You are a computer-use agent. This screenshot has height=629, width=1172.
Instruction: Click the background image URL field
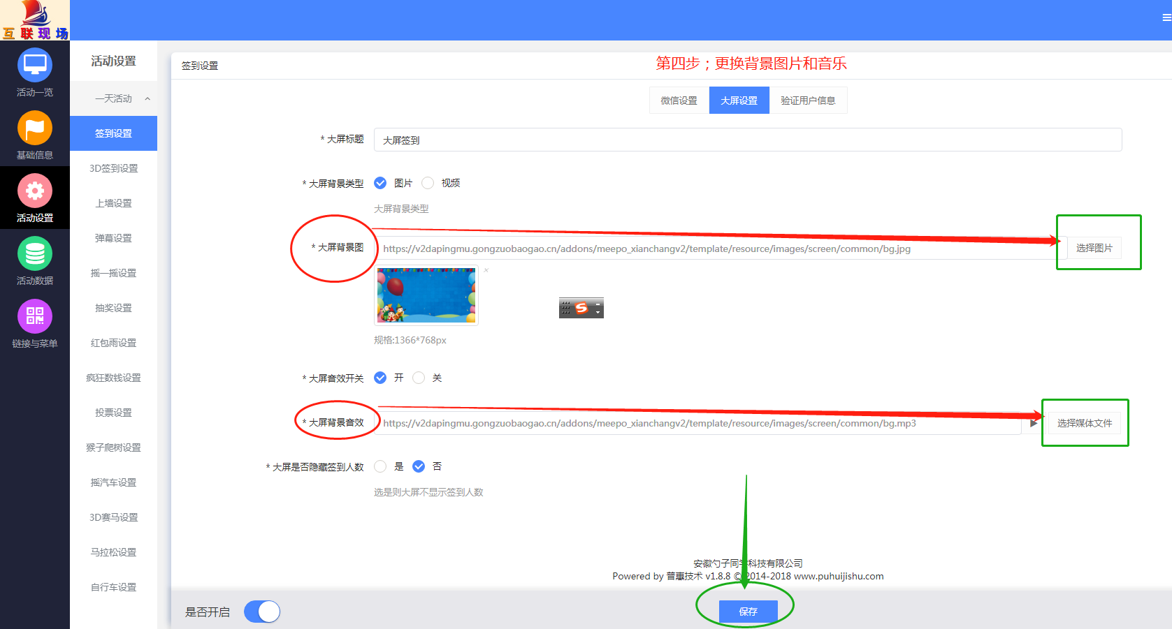click(721, 248)
